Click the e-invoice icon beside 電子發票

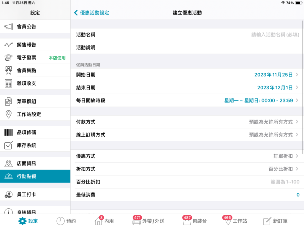[9, 58]
